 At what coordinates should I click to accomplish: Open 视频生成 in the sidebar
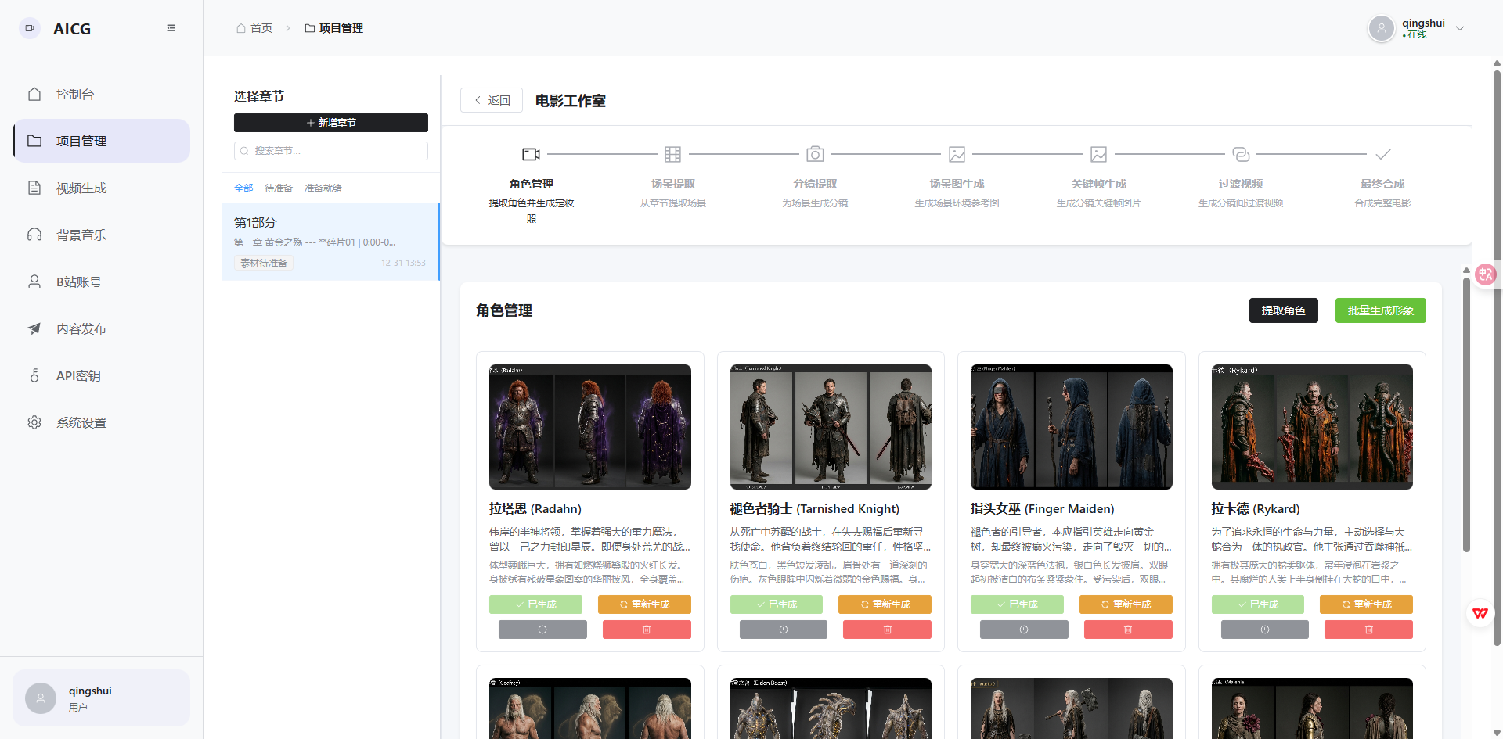tap(101, 188)
